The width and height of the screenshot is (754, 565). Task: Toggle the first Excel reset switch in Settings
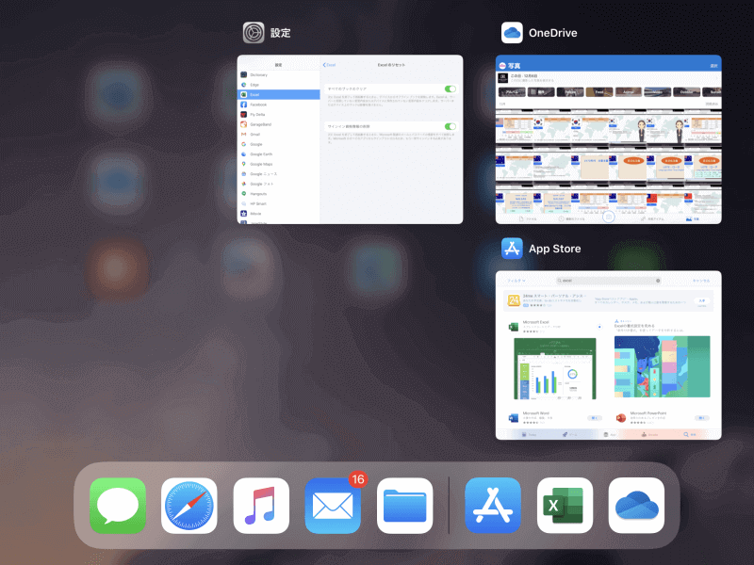pos(451,89)
